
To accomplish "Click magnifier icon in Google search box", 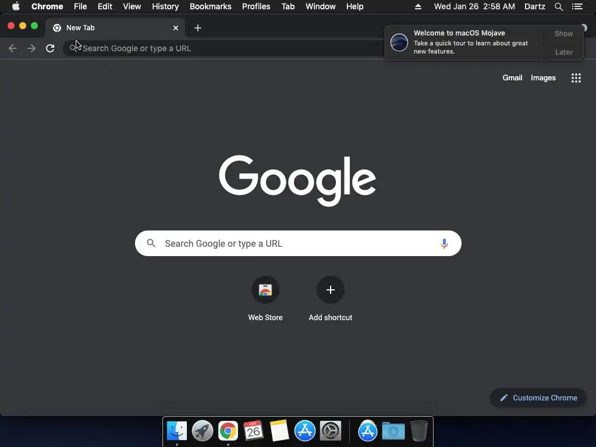I will (x=151, y=243).
